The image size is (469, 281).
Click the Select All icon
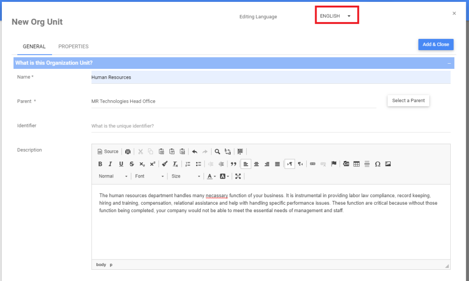pos(240,151)
